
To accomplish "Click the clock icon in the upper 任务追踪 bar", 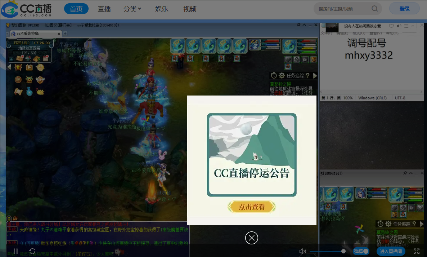I will coord(274,75).
